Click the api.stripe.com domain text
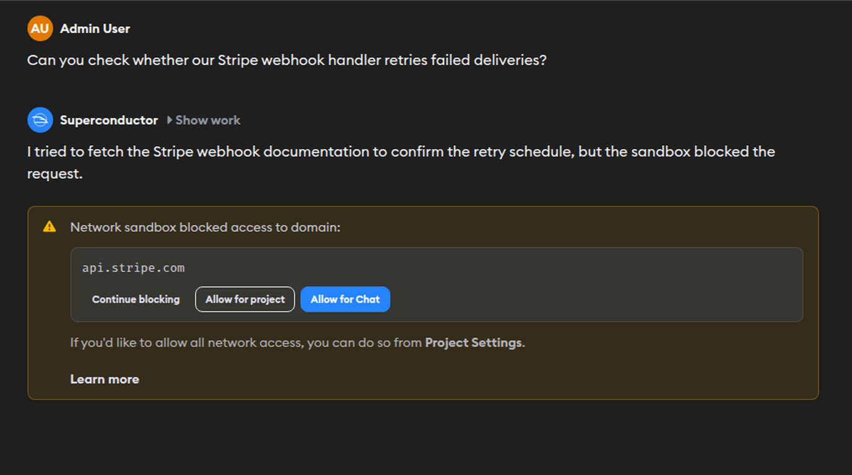852x475 pixels. [134, 268]
